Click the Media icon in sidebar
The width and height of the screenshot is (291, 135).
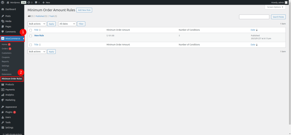click(3, 21)
